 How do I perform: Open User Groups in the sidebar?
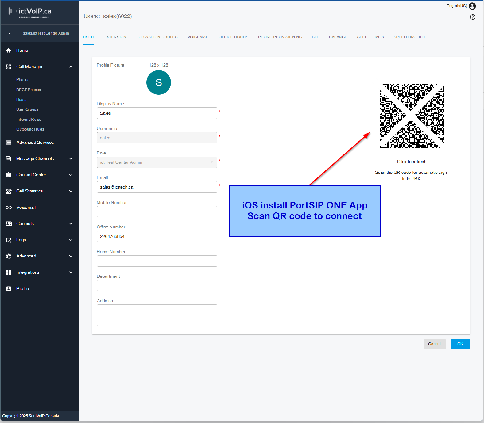pyautogui.click(x=27, y=109)
